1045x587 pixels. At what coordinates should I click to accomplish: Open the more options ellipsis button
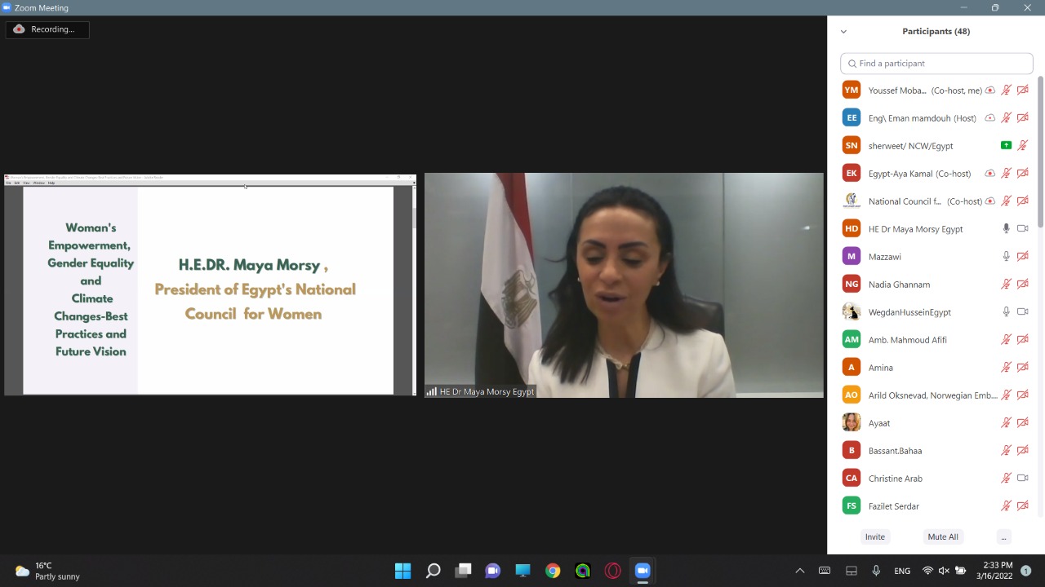1003,536
